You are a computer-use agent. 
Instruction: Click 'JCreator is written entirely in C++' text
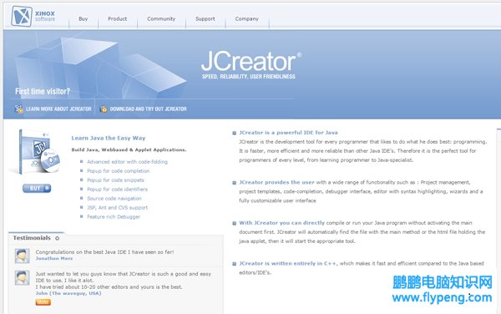click(287, 264)
